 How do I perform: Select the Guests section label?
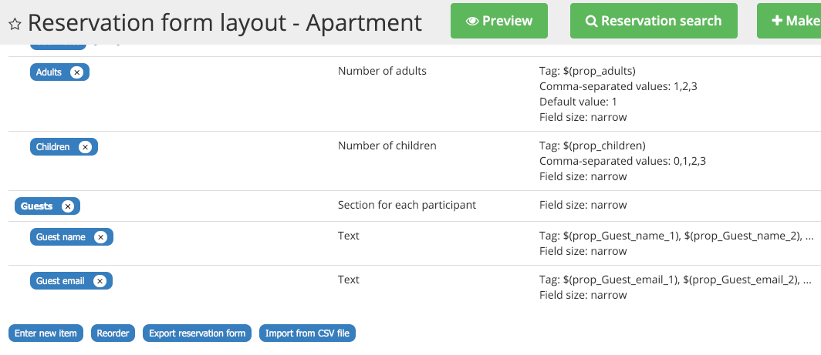tap(37, 206)
